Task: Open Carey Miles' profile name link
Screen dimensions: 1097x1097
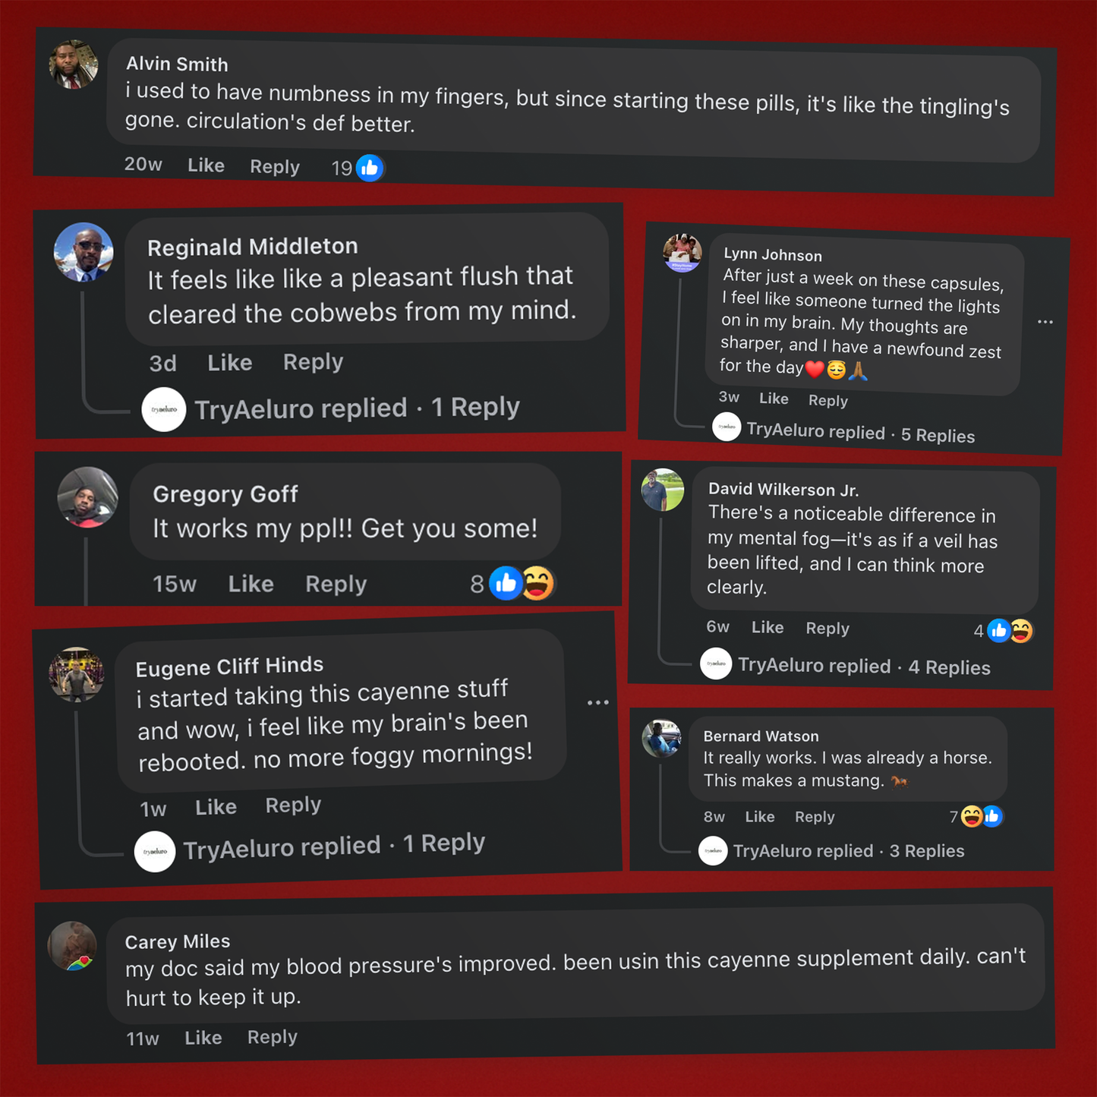Action: (x=178, y=942)
